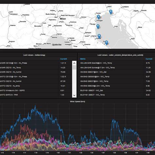Select the 'HITO SKP215 - PAR' row
Viewport: 155px width, 155px height.
tap(36, 95)
